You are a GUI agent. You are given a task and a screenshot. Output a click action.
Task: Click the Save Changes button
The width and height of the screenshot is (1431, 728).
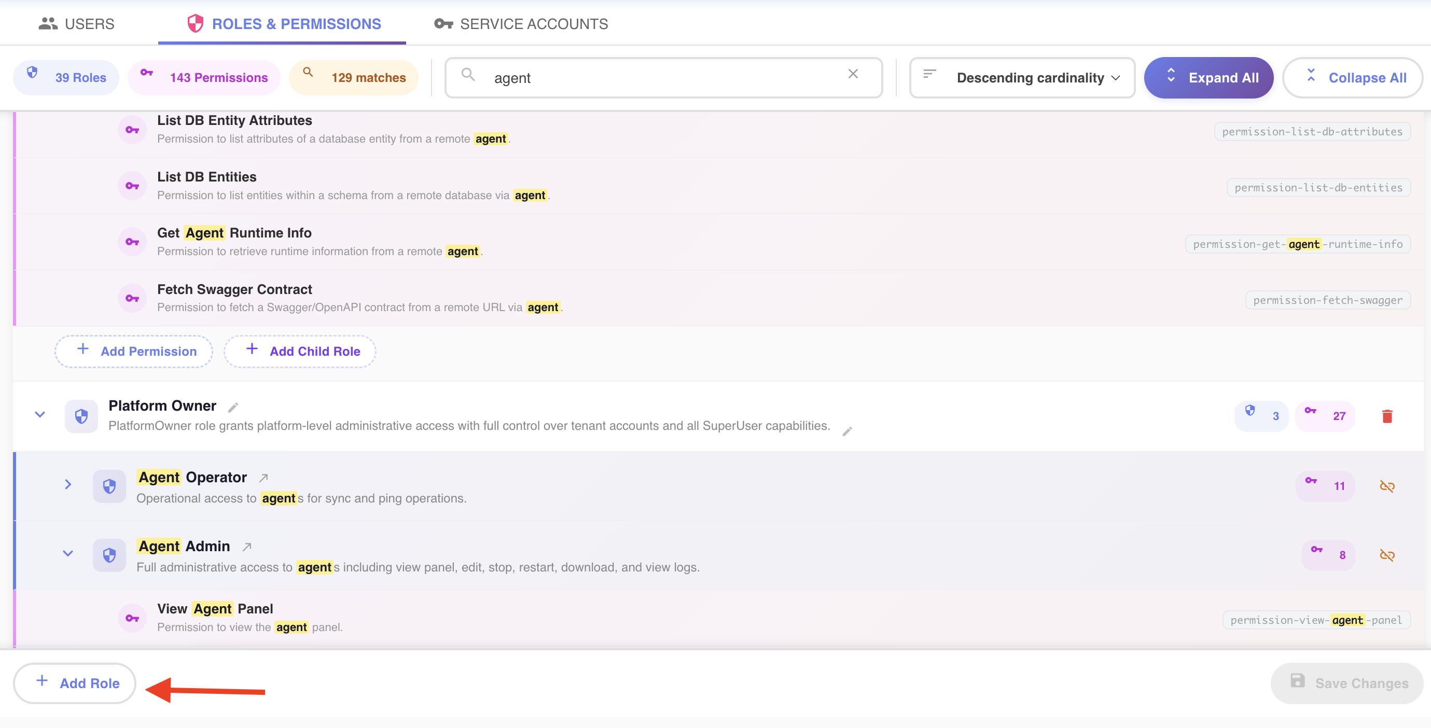click(x=1346, y=683)
